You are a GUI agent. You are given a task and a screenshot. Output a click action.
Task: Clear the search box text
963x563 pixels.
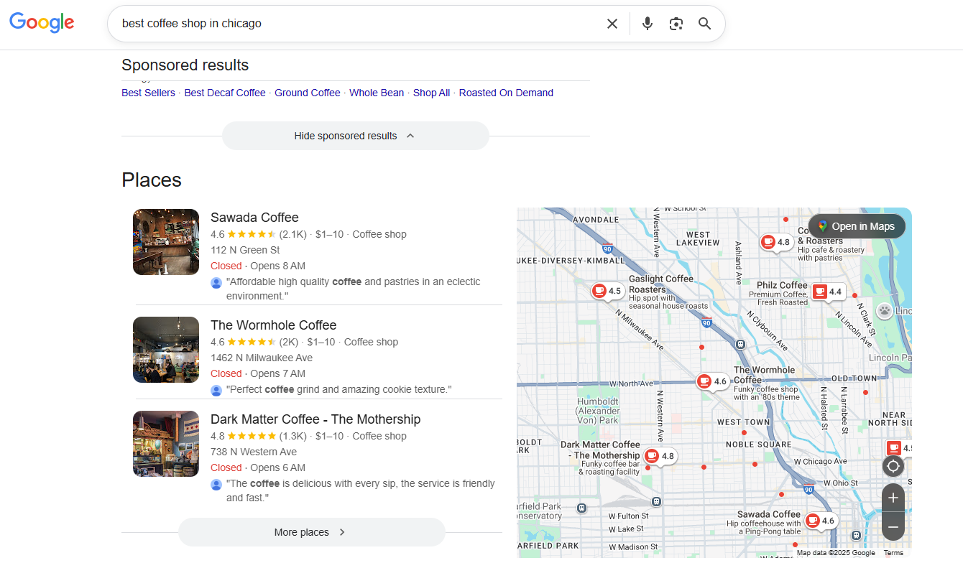point(612,24)
